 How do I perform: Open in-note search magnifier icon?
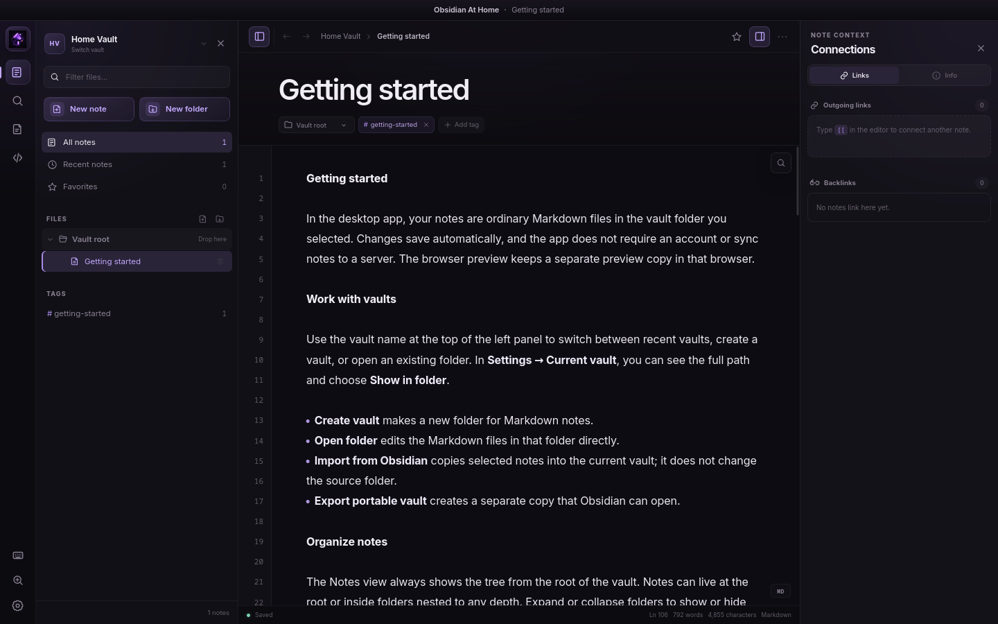[x=781, y=163]
